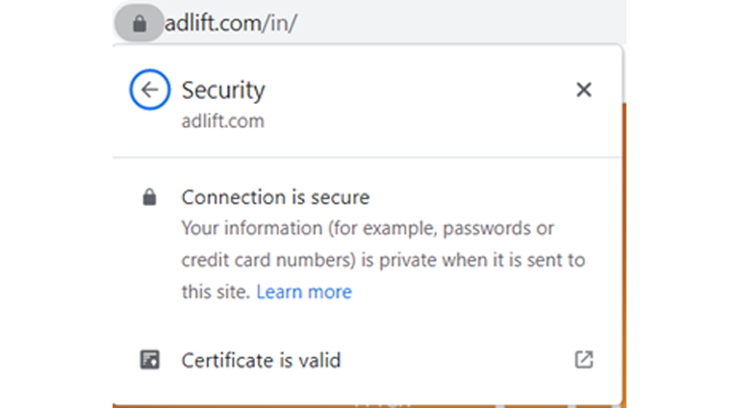This screenshot has height=408, width=739.
Task: Click the orange page strip below the popup
Action: point(368,405)
